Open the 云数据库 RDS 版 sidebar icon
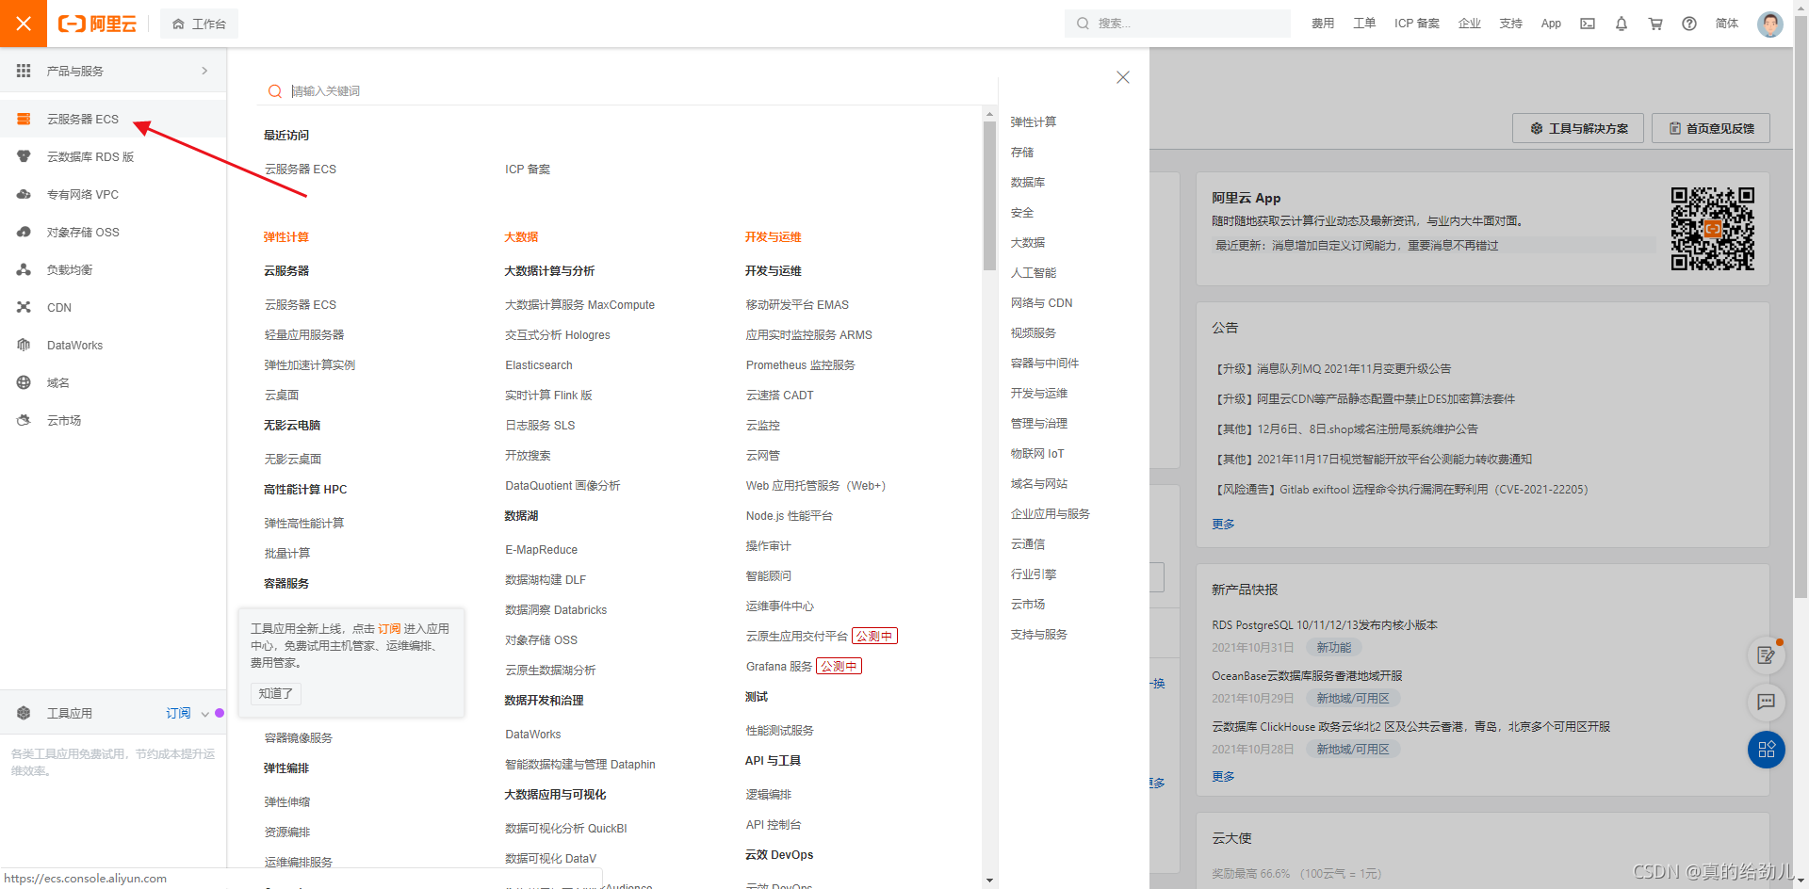Screen dimensions: 1809x889 (x=24, y=157)
